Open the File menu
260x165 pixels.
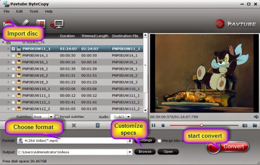(x=6, y=11)
